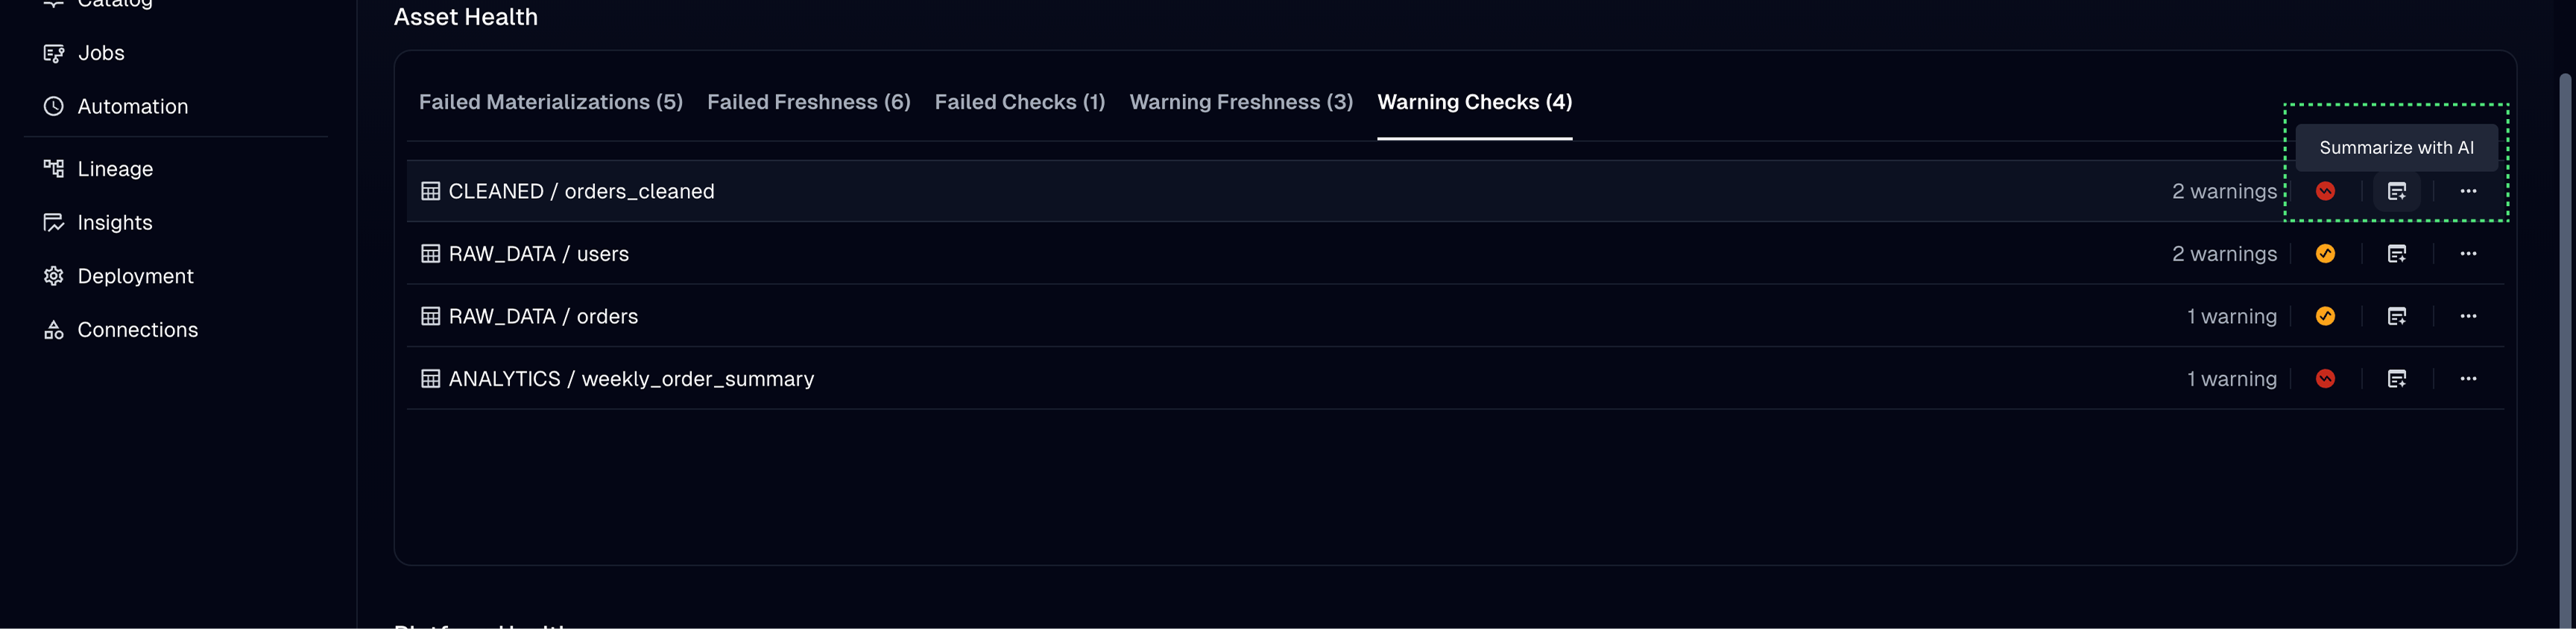Open the Jobs section in the sidebar

[101, 52]
